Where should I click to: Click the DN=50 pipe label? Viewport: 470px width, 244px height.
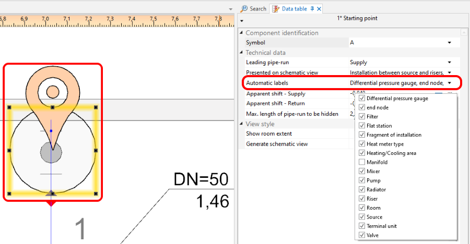(201, 180)
